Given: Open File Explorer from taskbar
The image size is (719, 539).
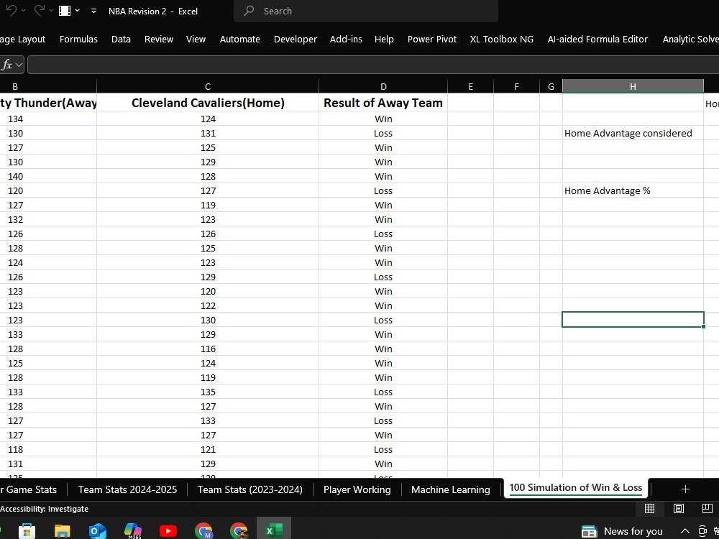Looking at the screenshot, I should click(62, 531).
